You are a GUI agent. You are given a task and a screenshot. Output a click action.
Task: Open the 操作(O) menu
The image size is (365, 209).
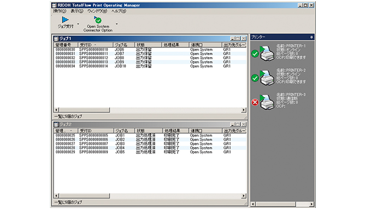(60, 11)
